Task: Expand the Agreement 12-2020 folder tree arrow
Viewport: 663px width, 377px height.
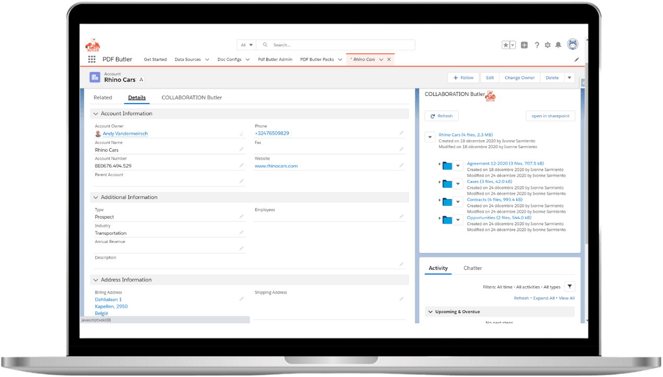Action: pos(440,164)
